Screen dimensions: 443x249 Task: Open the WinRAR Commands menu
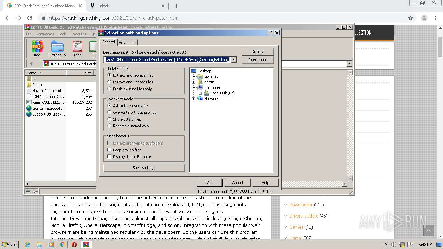point(45,34)
